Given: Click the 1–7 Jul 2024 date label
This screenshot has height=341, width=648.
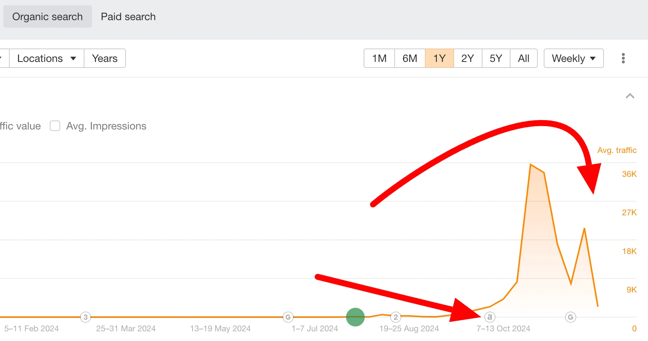Looking at the screenshot, I should click(x=315, y=328).
